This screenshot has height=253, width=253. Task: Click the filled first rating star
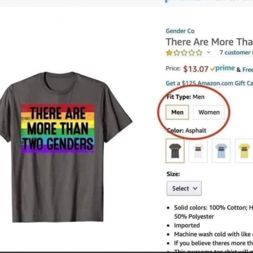click(169, 53)
